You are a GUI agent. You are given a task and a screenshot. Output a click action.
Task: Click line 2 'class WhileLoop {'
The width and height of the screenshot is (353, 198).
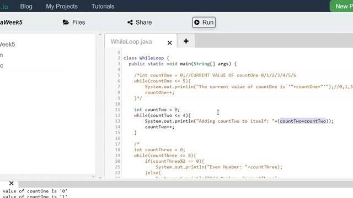tap(146, 58)
